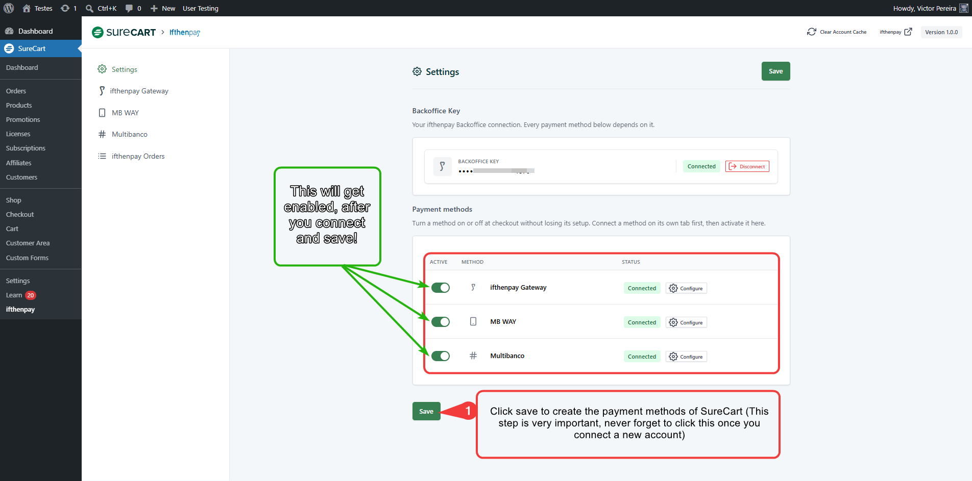Click the ifthenpay breadcrumb logo
Image resolution: width=972 pixels, height=481 pixels.
185,32
